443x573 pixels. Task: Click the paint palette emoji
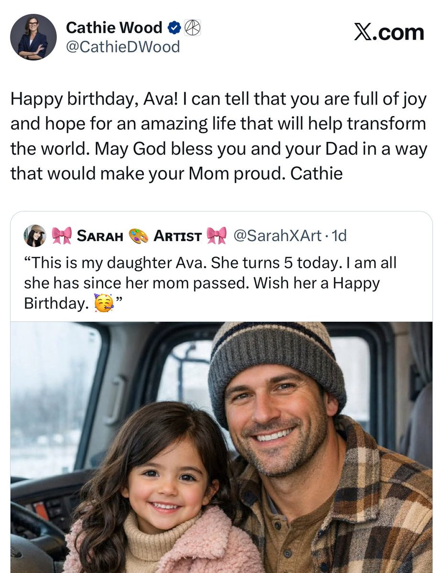139,236
